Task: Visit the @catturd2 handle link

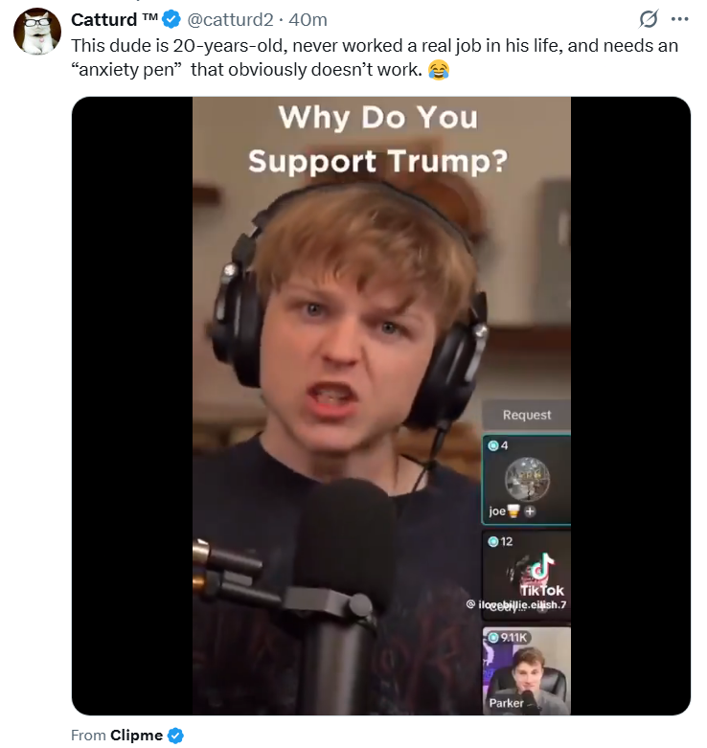Action: click(x=231, y=19)
